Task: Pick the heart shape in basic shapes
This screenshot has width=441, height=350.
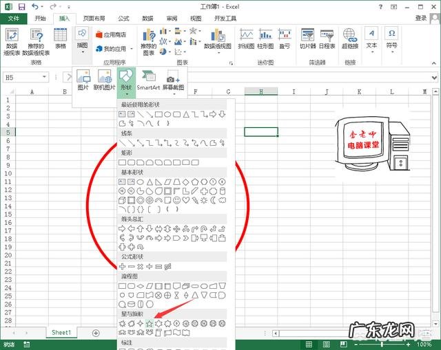Action: [185, 200]
